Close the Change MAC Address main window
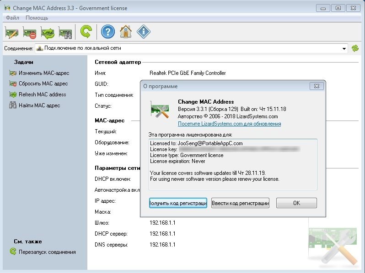 click(x=353, y=8)
